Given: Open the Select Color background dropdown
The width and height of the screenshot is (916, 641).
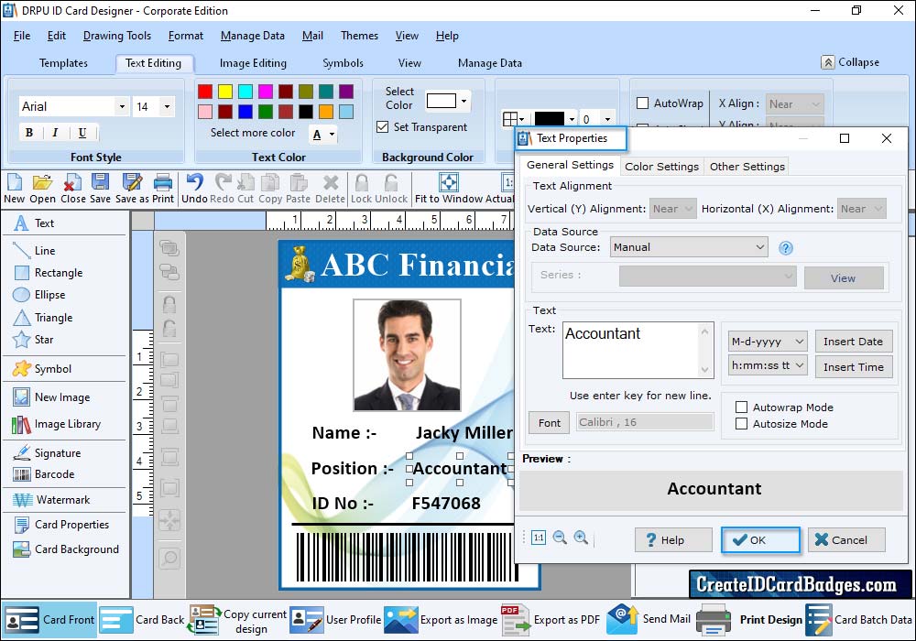Looking at the screenshot, I should pyautogui.click(x=463, y=101).
